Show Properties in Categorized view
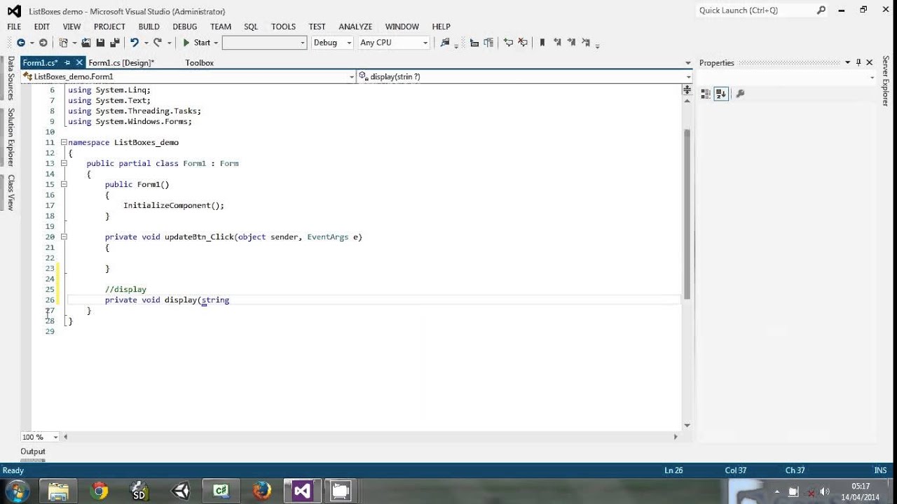 click(706, 93)
